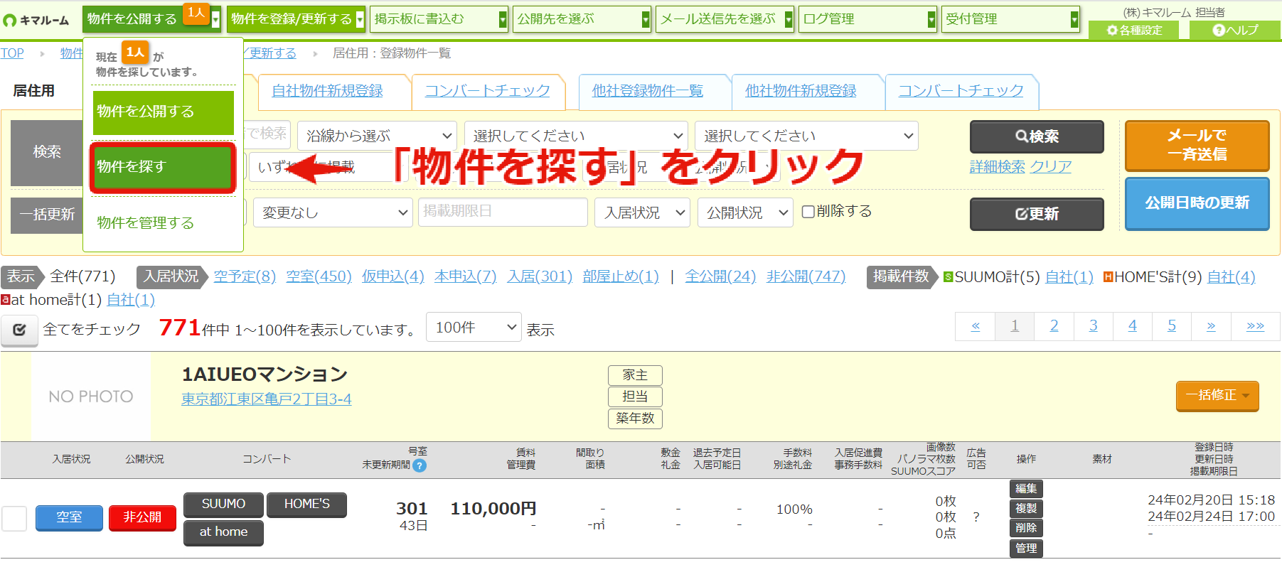This screenshot has height=577, width=1282.
Task: Open the blue コンバートチェック tab
Action: coord(961,91)
